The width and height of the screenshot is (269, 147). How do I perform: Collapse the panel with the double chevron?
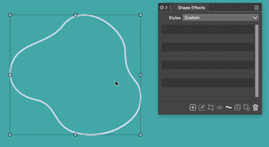point(166,8)
